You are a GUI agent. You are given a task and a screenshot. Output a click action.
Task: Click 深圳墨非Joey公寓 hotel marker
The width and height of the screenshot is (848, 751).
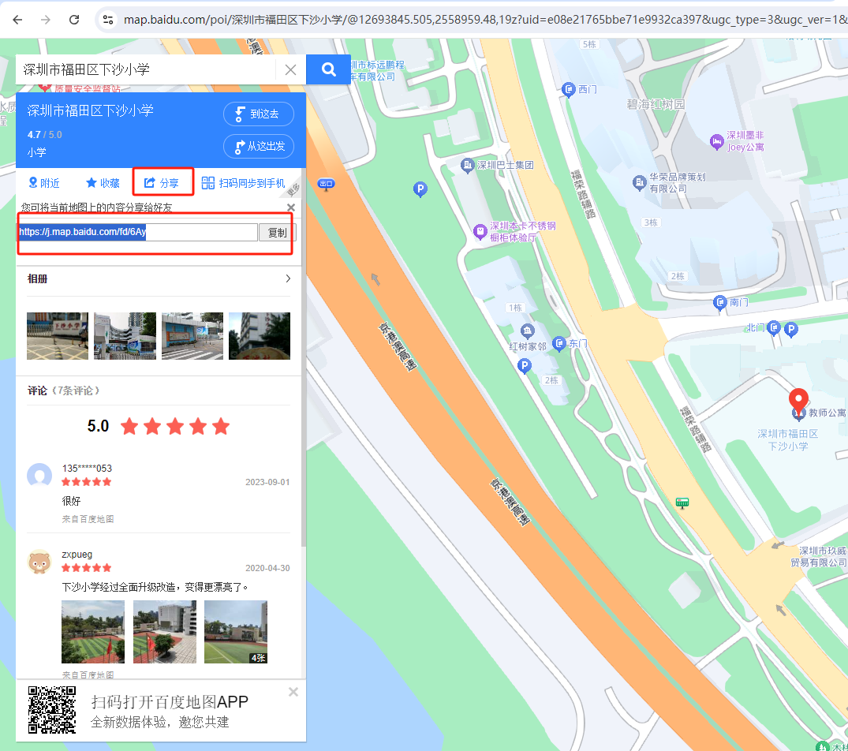[716, 142]
